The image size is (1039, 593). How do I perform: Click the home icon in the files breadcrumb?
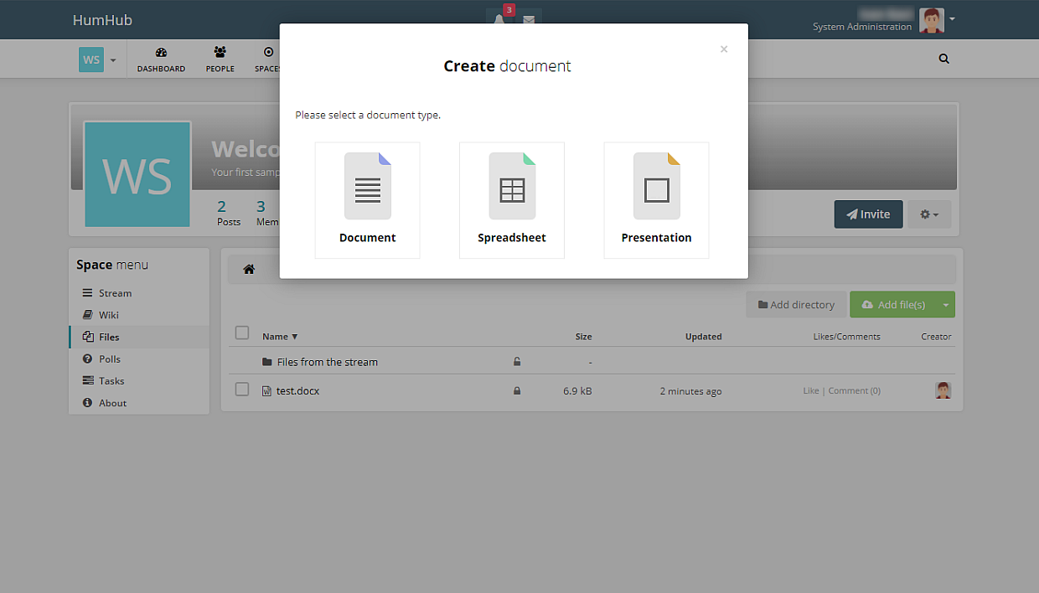click(249, 269)
